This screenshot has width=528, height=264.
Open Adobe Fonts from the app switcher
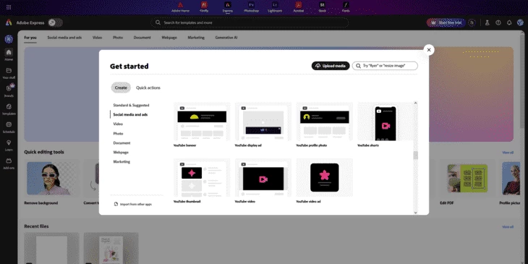(x=346, y=7)
